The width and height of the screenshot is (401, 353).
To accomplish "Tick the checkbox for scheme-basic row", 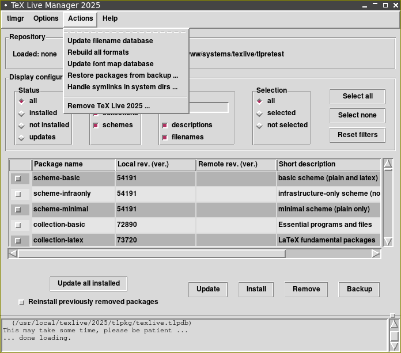I will pos(18,179).
